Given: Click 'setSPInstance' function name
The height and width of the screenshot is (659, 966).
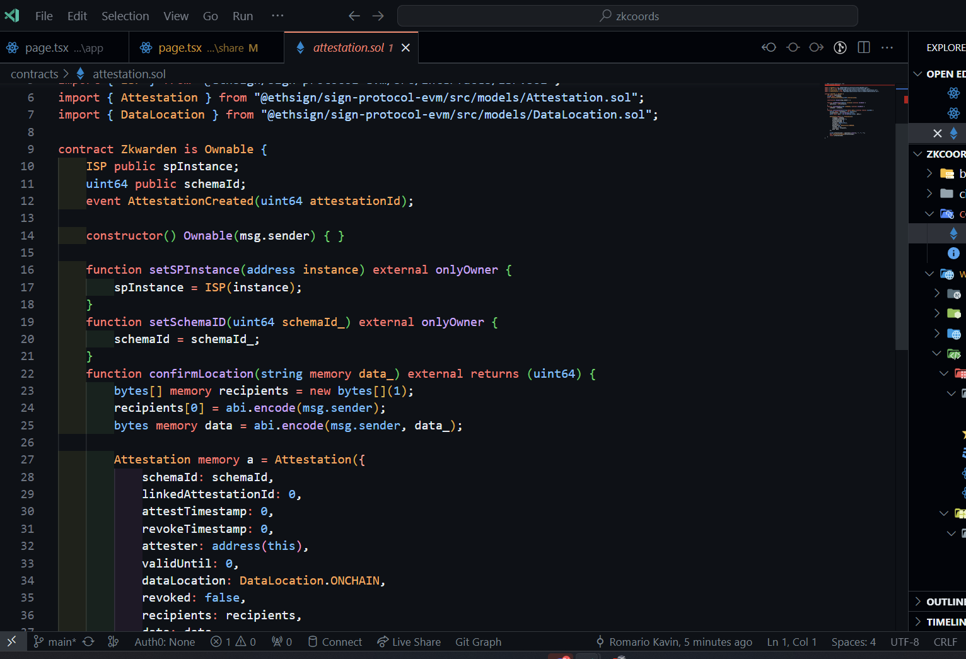Looking at the screenshot, I should click(x=194, y=270).
